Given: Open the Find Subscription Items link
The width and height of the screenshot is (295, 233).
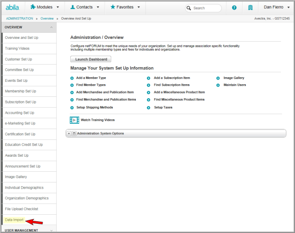Looking at the screenshot, I should click(172, 85).
